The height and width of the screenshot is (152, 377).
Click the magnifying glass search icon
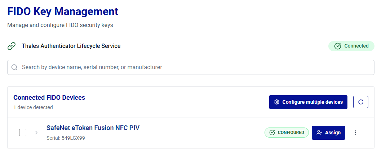tap(15, 67)
